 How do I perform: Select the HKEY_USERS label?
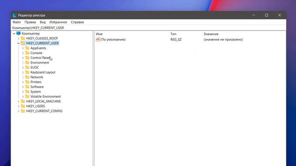click(x=36, y=106)
